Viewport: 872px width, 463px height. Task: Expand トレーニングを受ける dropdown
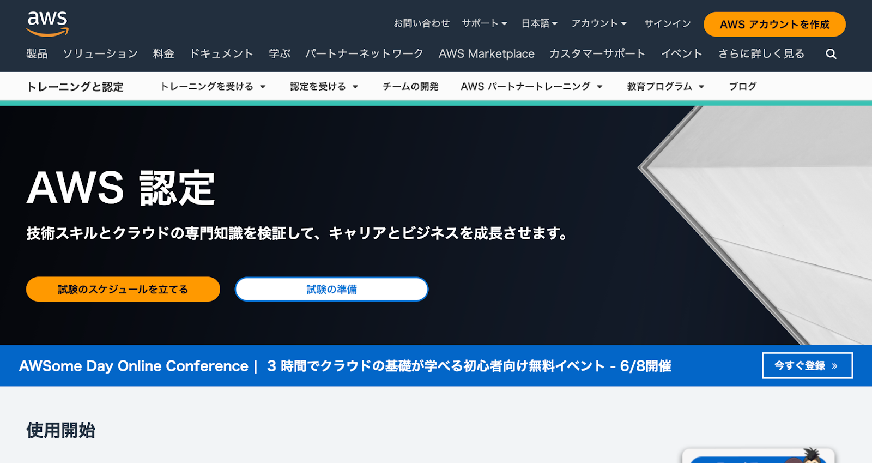[213, 86]
